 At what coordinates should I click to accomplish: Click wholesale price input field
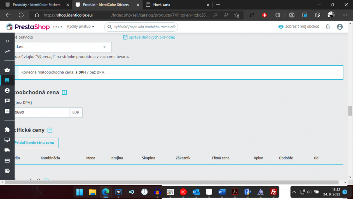42,112
